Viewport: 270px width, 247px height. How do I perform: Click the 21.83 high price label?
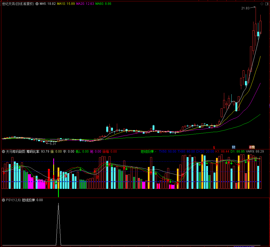click(x=246, y=8)
